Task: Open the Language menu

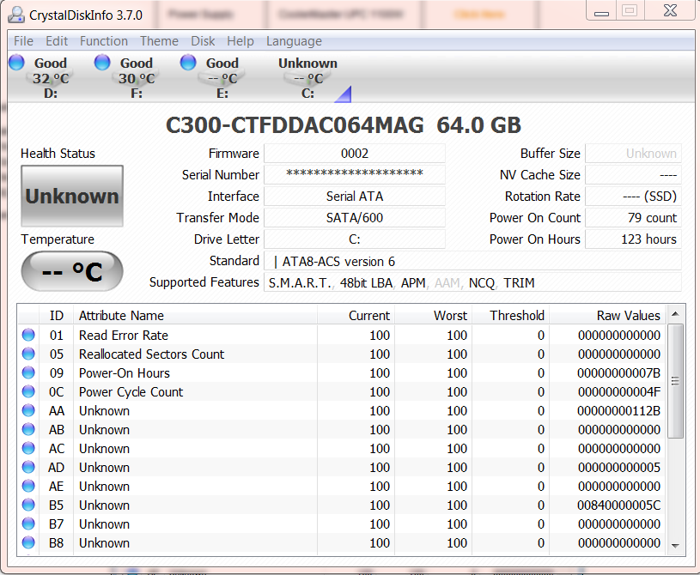Action: 294,41
